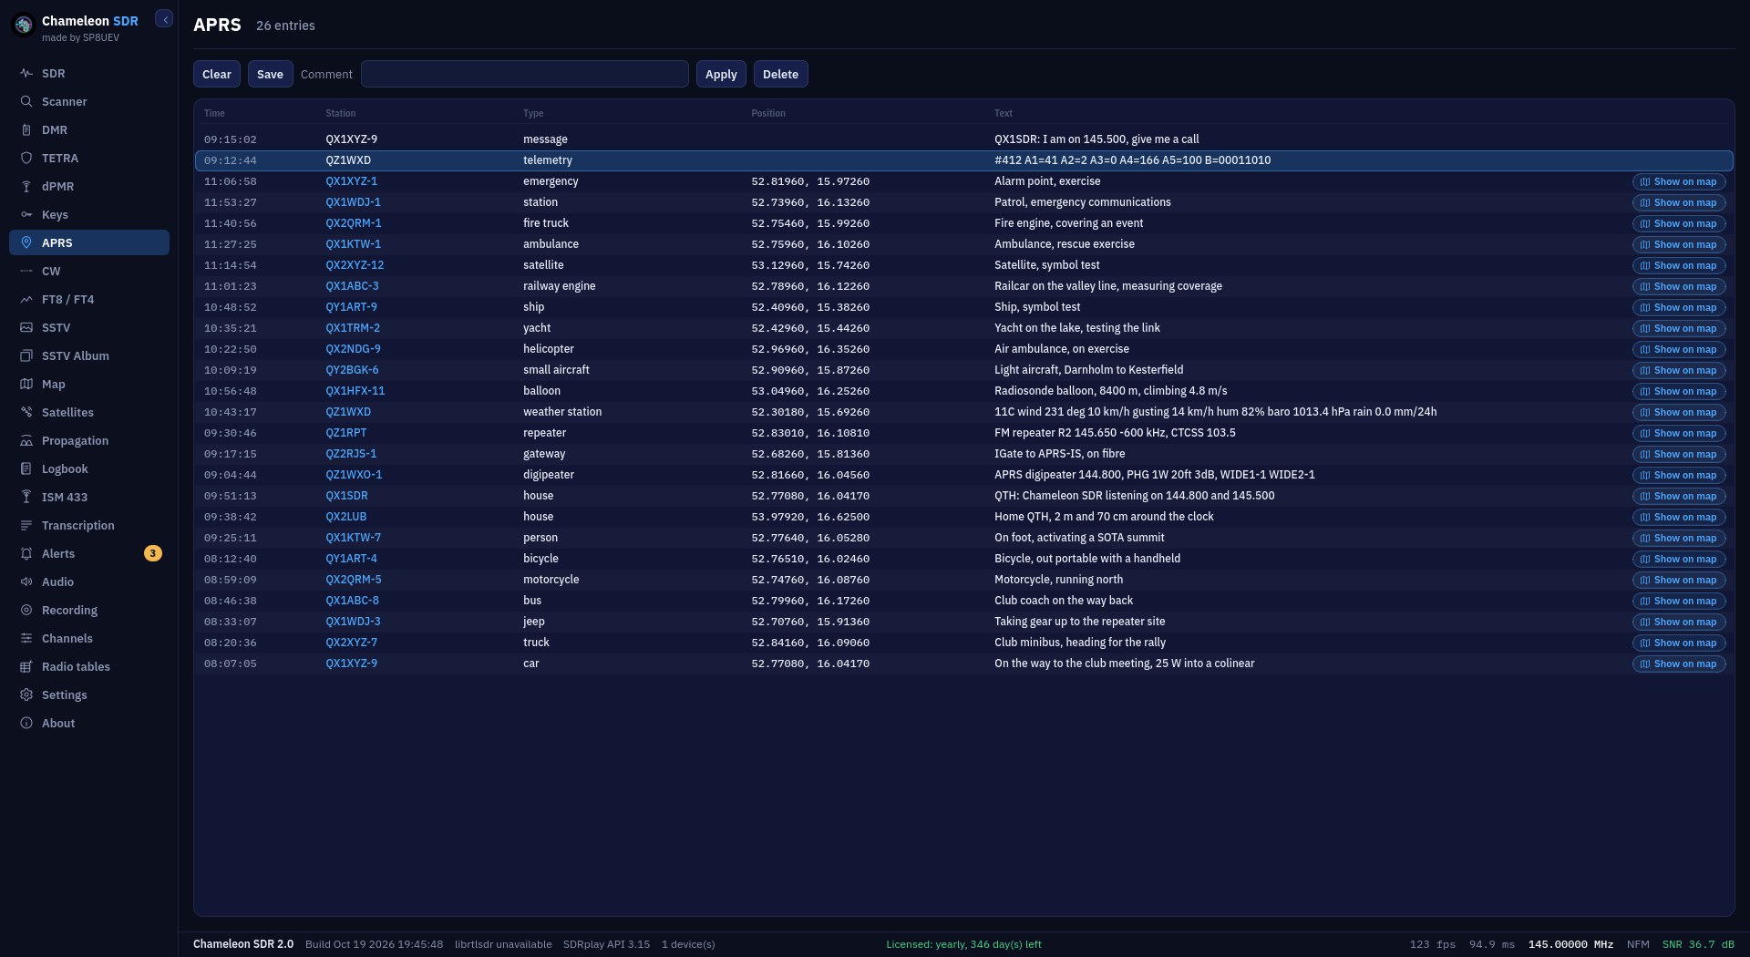Focus the Comment input field

[525, 74]
